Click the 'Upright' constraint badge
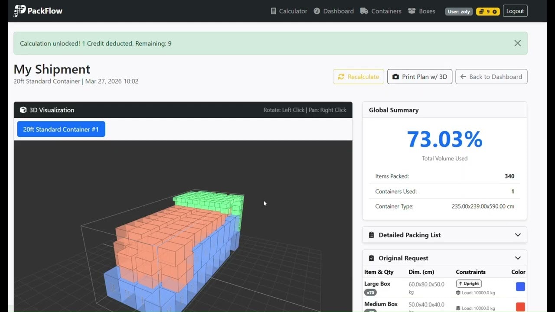This screenshot has width=555, height=312. coord(469,284)
